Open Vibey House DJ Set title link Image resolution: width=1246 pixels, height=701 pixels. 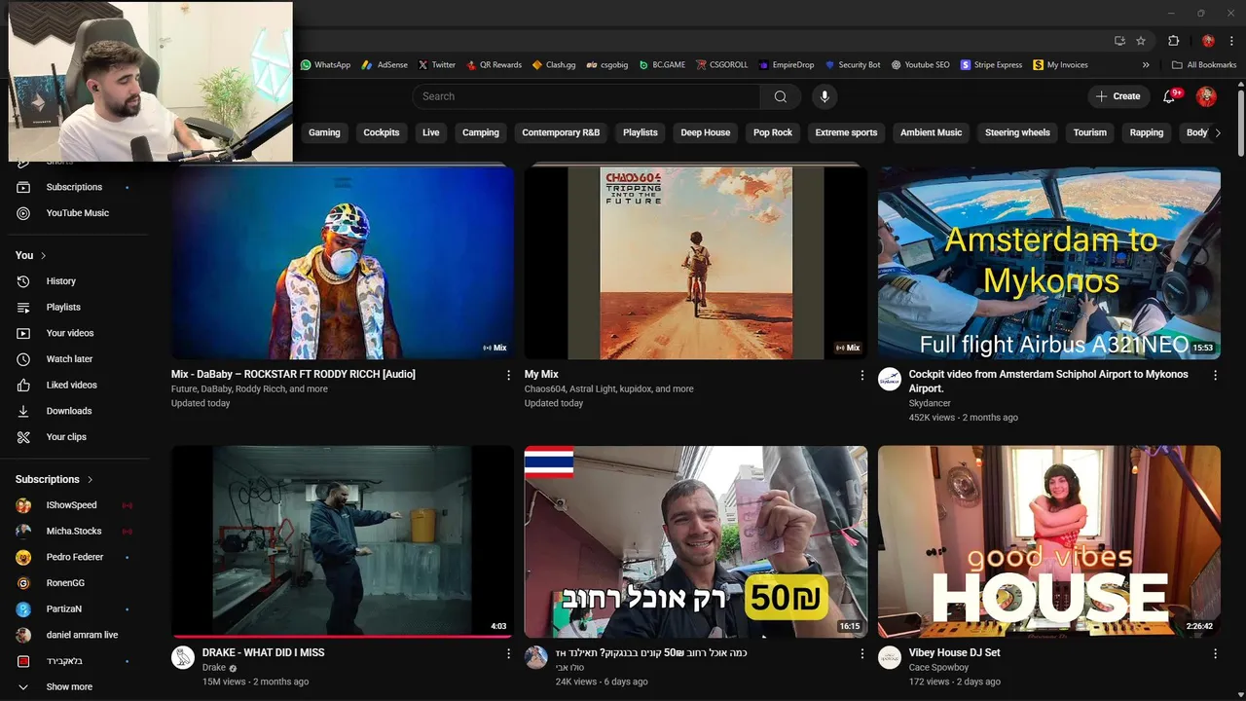[x=954, y=652]
